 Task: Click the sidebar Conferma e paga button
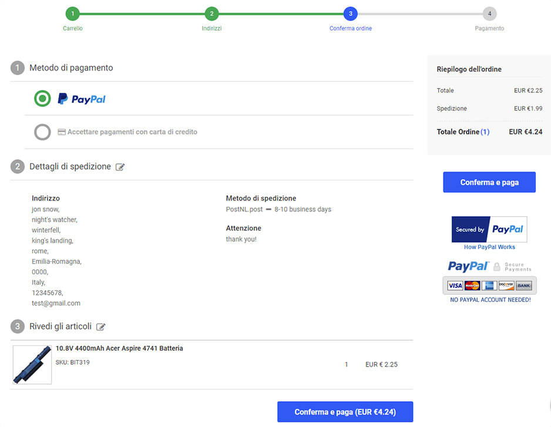[x=489, y=182]
